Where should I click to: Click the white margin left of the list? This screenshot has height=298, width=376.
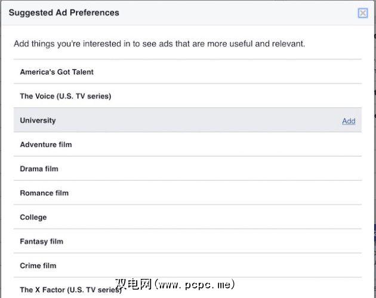(x=7, y=179)
